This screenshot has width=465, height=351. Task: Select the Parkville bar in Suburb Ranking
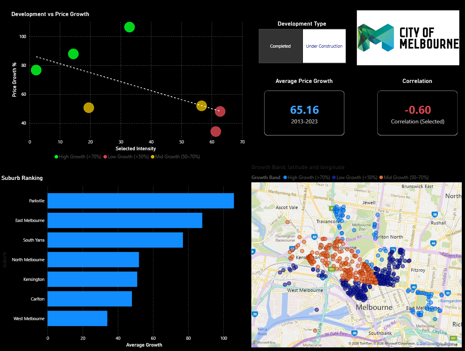140,201
